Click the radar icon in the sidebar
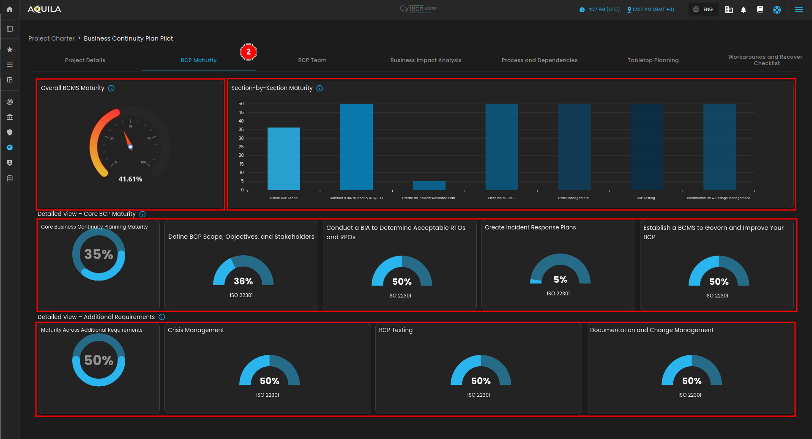The width and height of the screenshot is (812, 439). pos(10,102)
